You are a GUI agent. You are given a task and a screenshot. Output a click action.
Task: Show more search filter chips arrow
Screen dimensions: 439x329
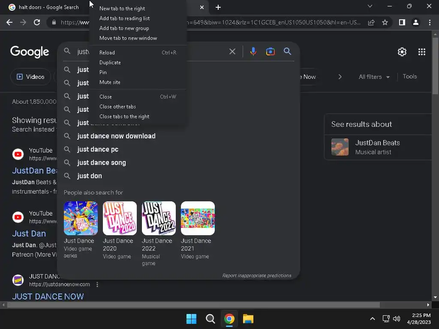coord(340,77)
